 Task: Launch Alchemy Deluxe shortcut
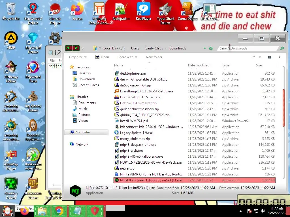click(x=11, y=72)
